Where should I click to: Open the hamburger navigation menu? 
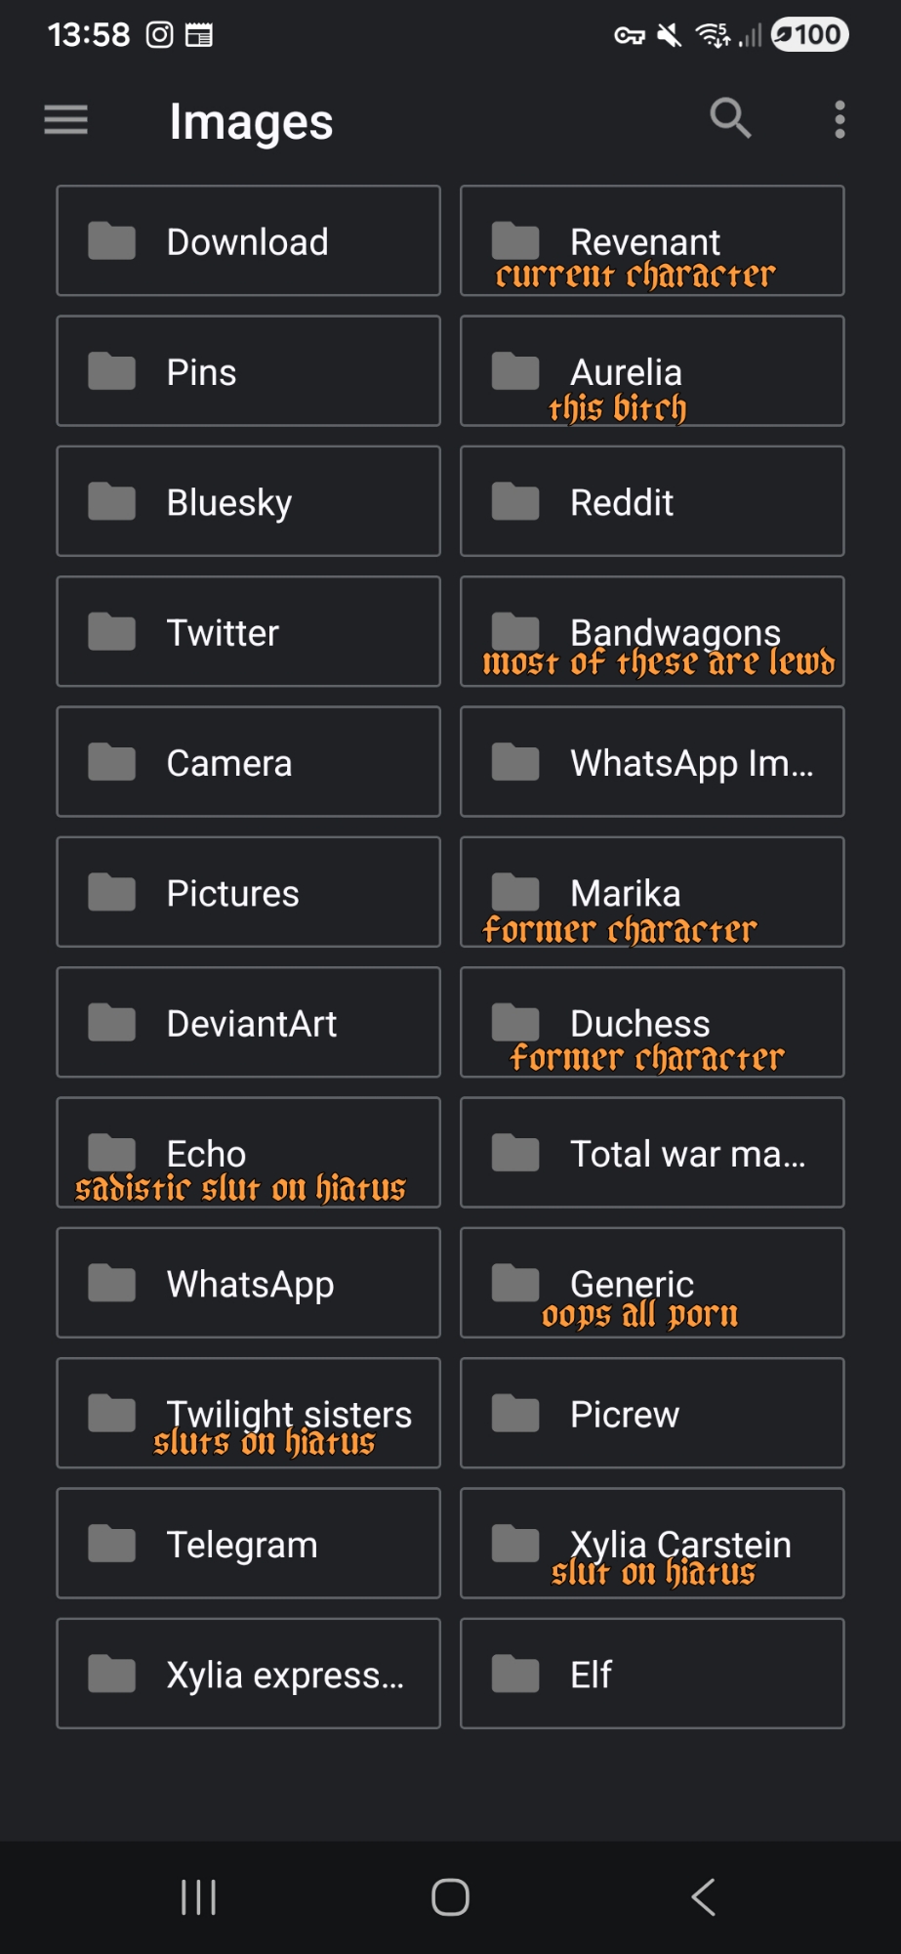pos(66,120)
